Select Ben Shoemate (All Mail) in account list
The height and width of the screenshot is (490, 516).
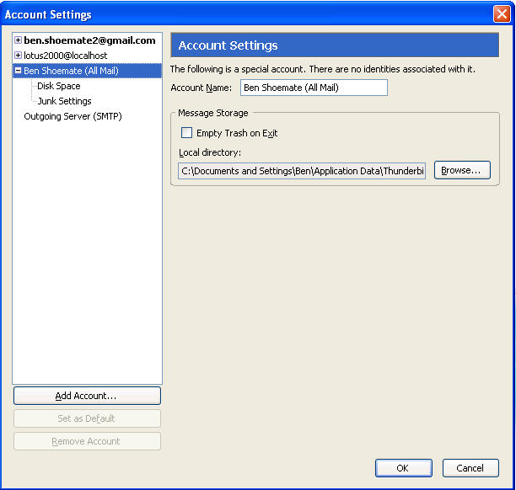[x=71, y=71]
